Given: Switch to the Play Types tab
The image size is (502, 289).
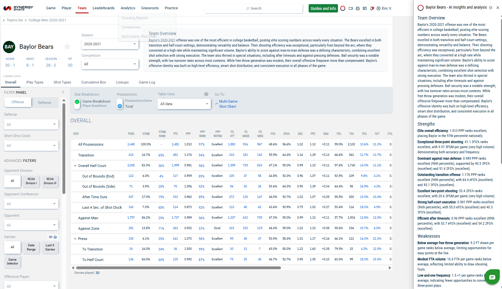Looking at the screenshot, I should pos(35,82).
